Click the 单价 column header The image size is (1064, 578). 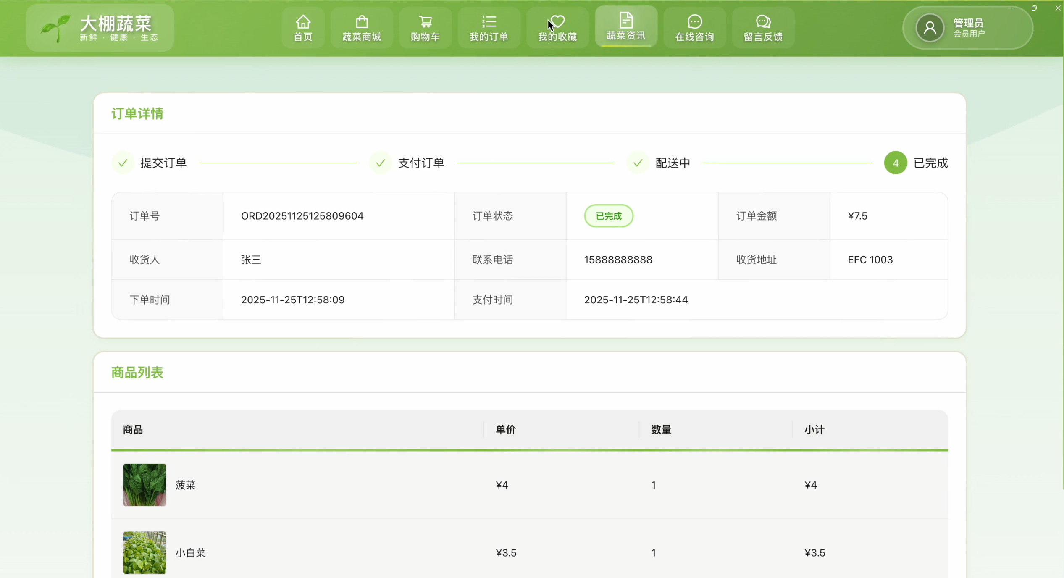(x=505, y=430)
